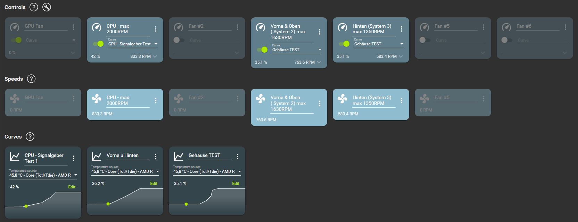Open the disabled Curve dropdown on Fan #5 card

pyautogui.click(x=460, y=40)
